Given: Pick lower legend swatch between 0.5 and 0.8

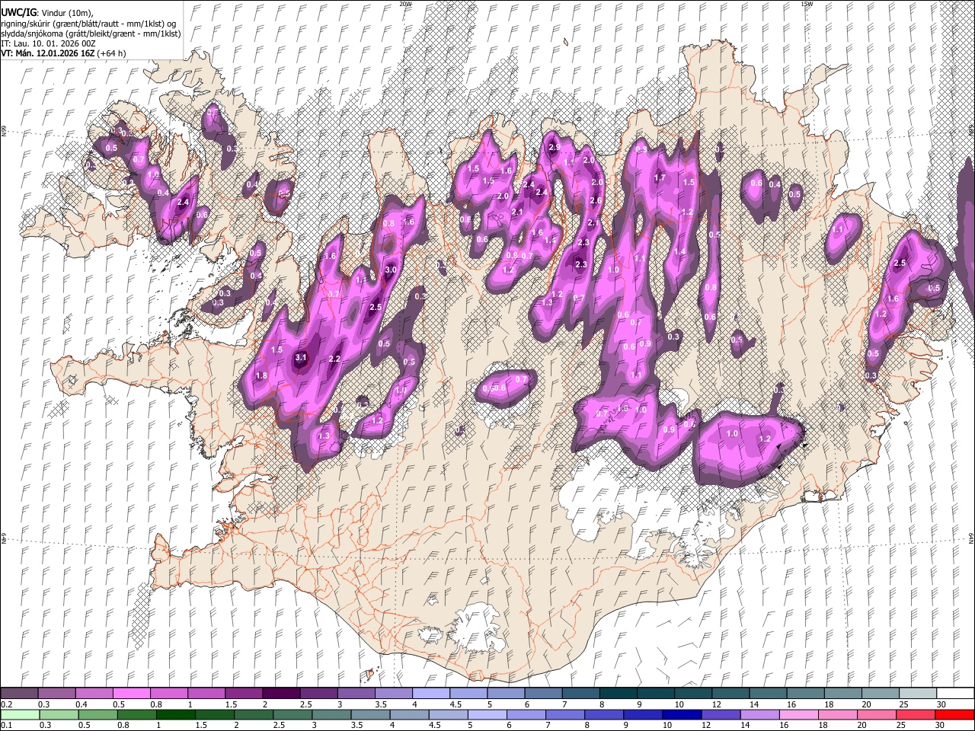Looking at the screenshot, I should [97, 715].
